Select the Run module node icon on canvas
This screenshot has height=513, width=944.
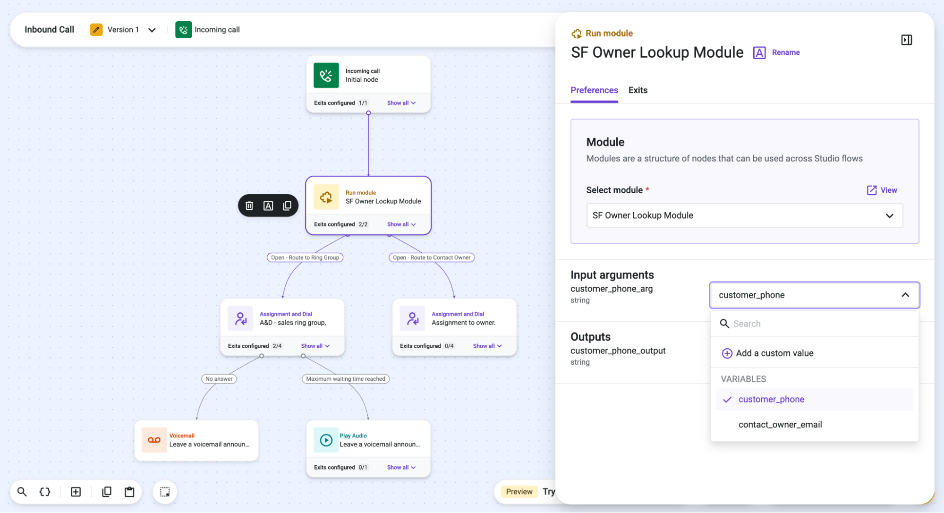(326, 197)
